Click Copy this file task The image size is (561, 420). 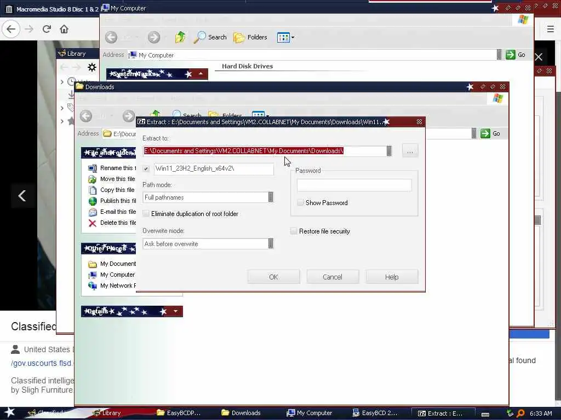click(112, 190)
